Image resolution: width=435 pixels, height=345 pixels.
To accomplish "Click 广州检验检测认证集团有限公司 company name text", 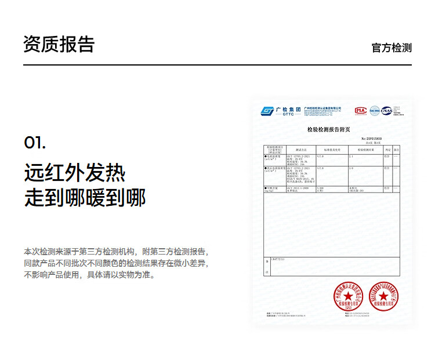I will coord(322,108).
